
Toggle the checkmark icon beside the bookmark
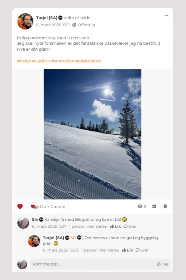(154, 206)
